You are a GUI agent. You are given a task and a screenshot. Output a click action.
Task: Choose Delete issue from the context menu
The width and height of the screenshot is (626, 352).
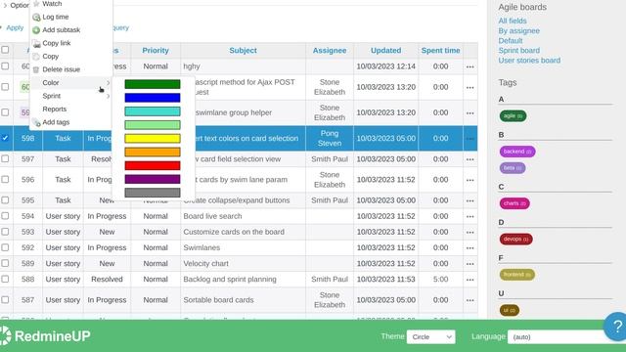[61, 69]
